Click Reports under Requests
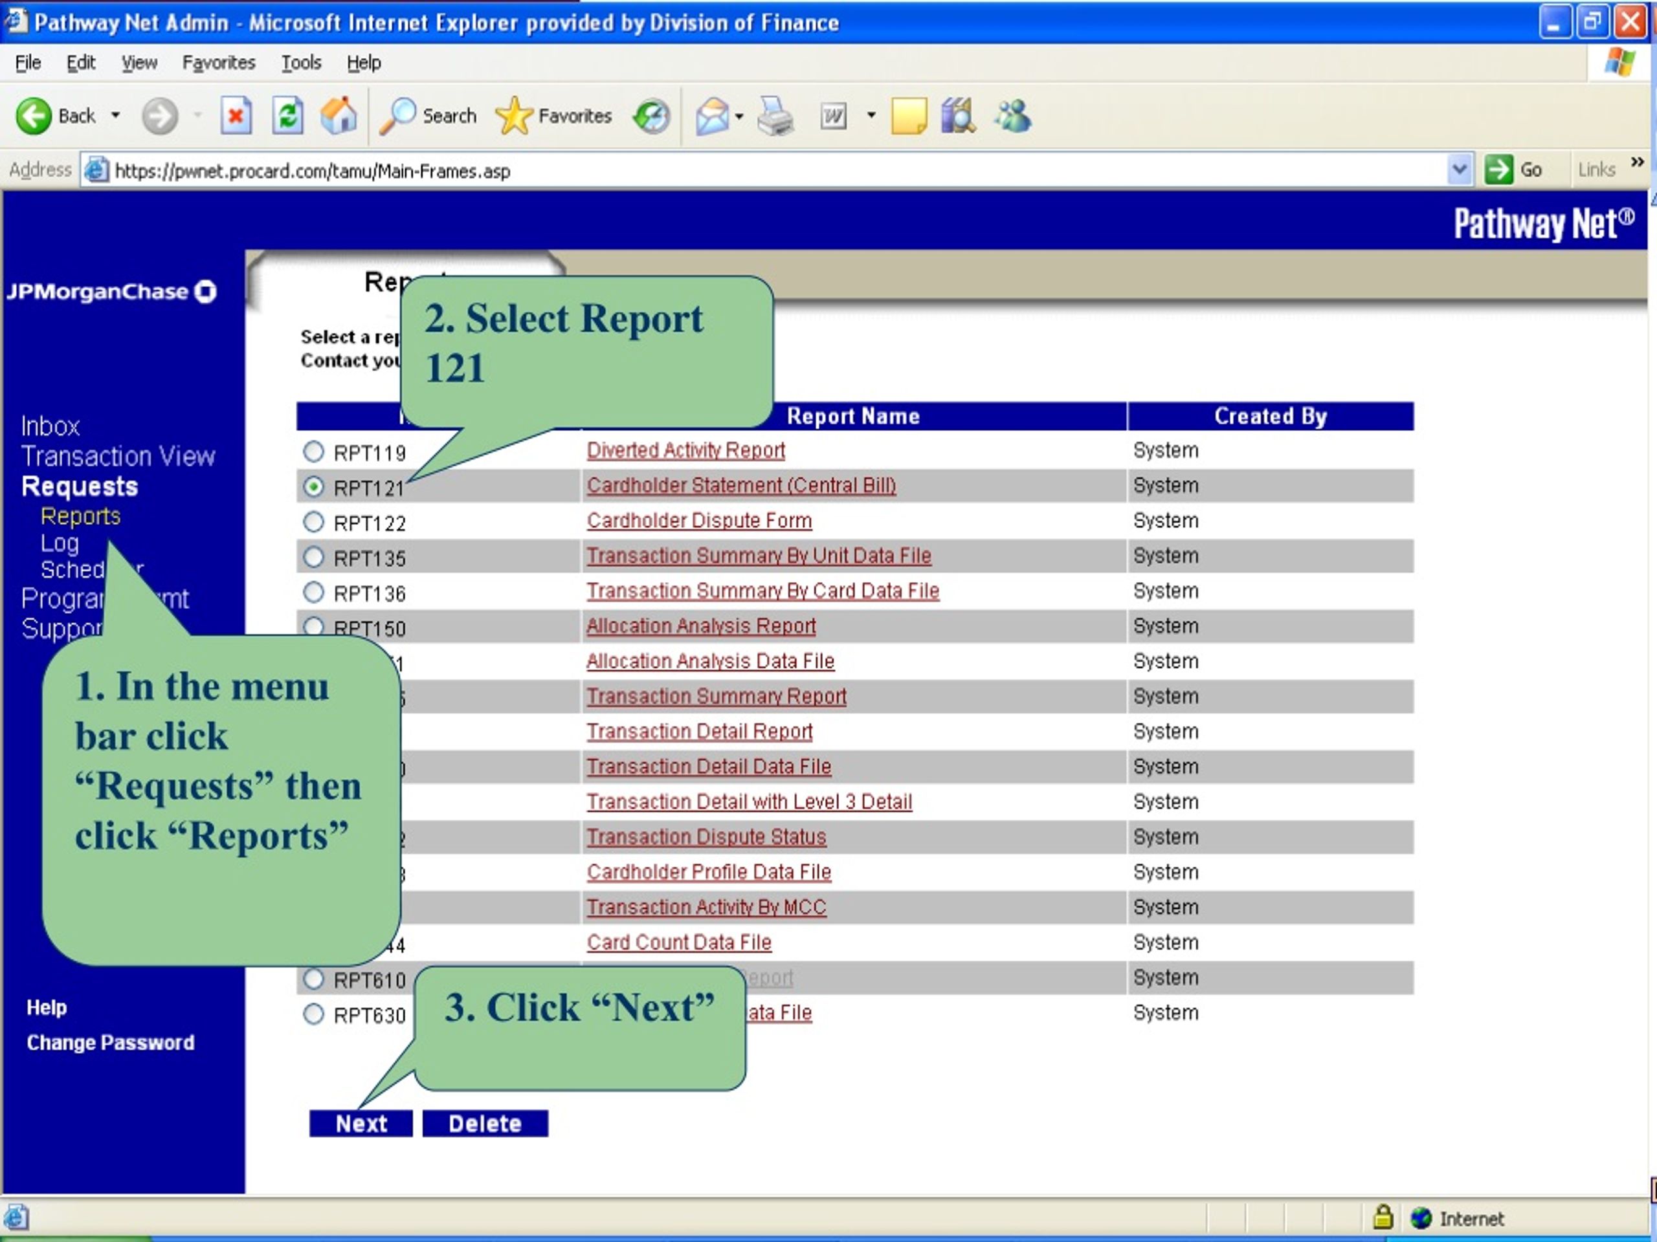Viewport: 1657px width, 1242px height. 81,516
